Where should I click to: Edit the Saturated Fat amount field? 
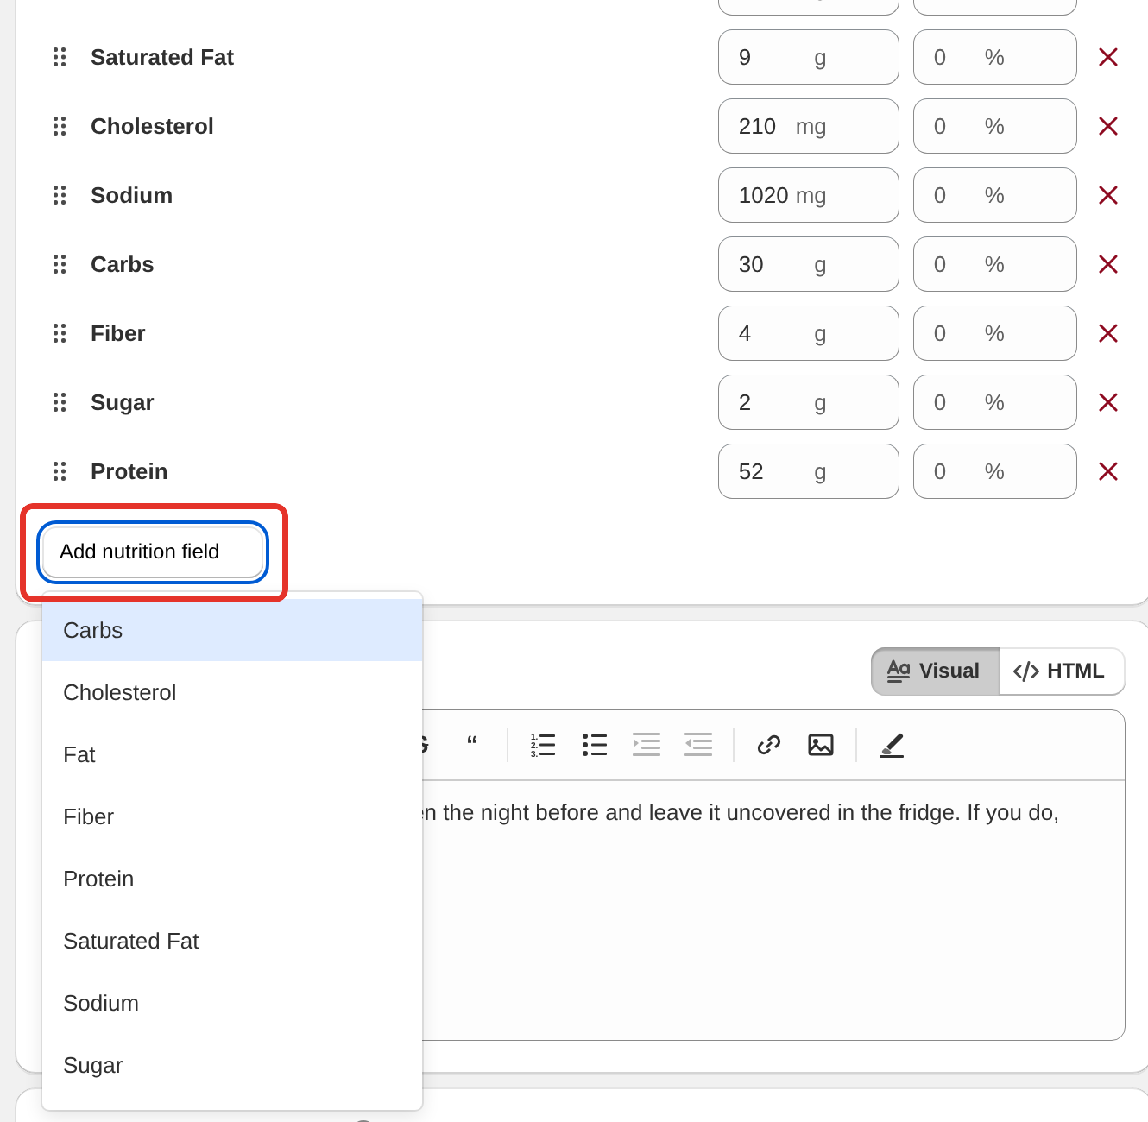pos(809,57)
